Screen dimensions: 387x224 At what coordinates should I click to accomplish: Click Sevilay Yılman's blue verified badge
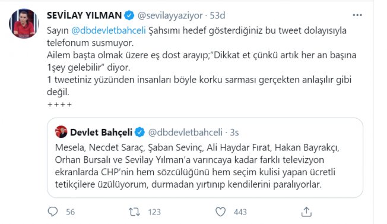pyautogui.click(x=129, y=15)
